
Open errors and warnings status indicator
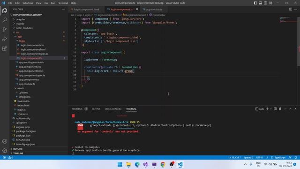pyautogui.click(x=8, y=157)
